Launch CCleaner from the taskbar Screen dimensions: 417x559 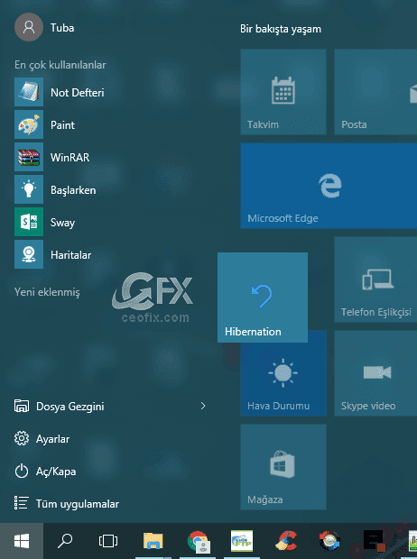tap(286, 541)
